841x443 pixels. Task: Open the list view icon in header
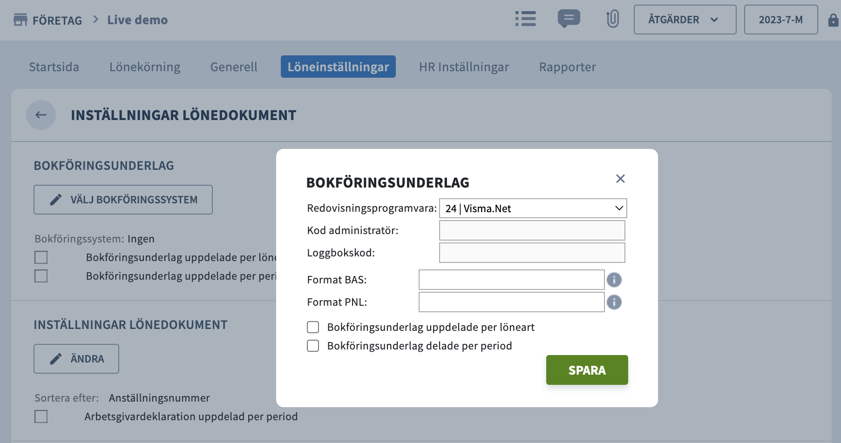tap(525, 19)
